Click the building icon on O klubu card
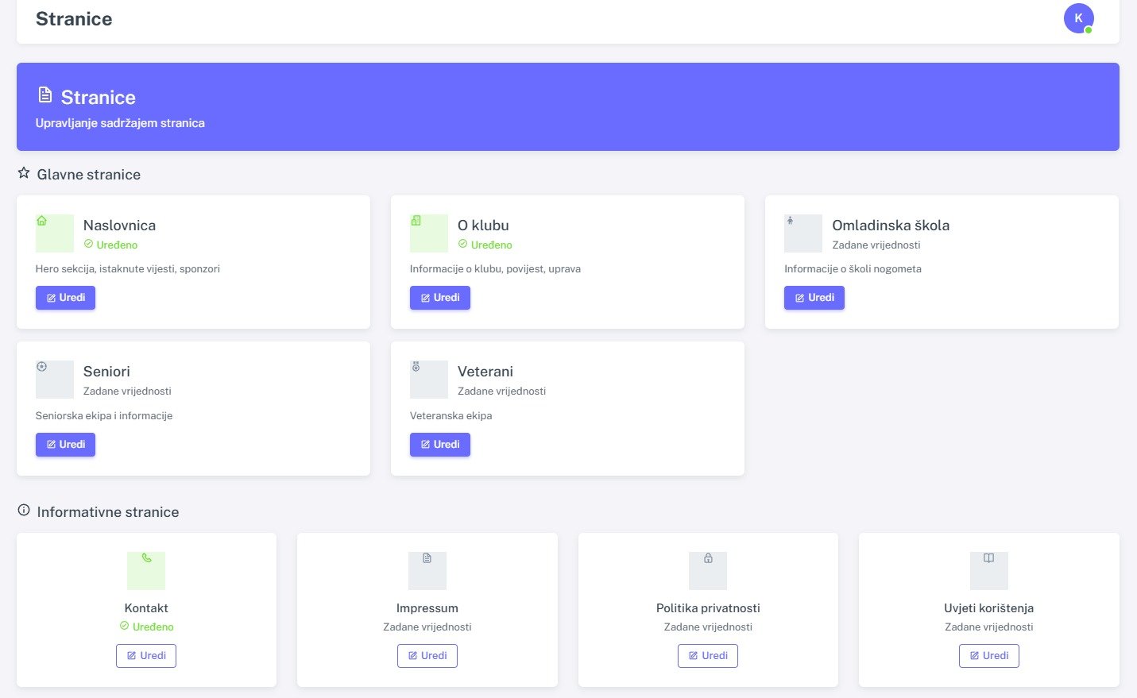Image resolution: width=1137 pixels, height=698 pixels. coord(416,221)
